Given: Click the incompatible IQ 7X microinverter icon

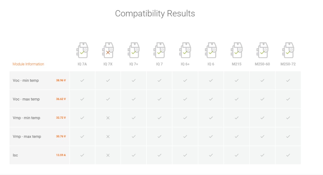Looking at the screenshot, I should [108, 50].
